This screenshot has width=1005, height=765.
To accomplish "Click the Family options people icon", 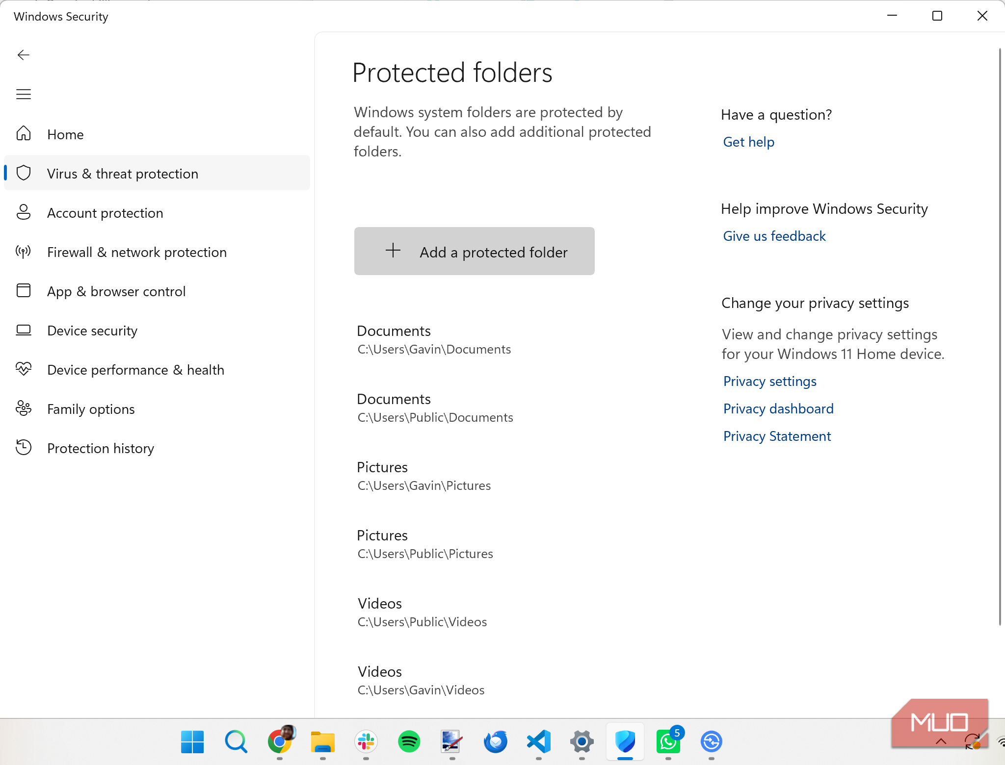I will tap(24, 408).
